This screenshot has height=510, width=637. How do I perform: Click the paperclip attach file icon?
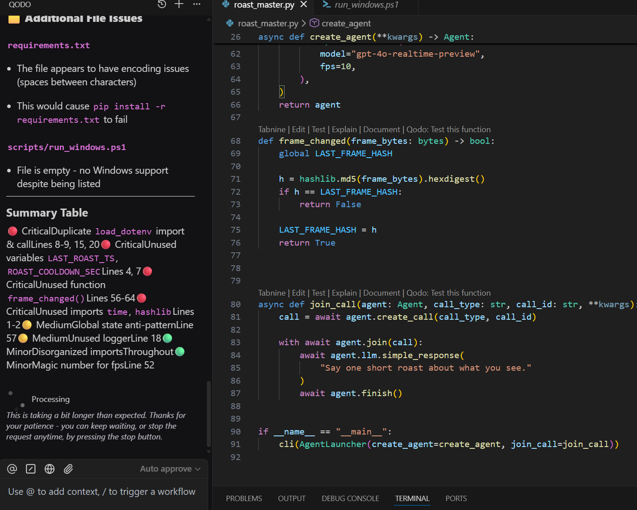tap(68, 469)
